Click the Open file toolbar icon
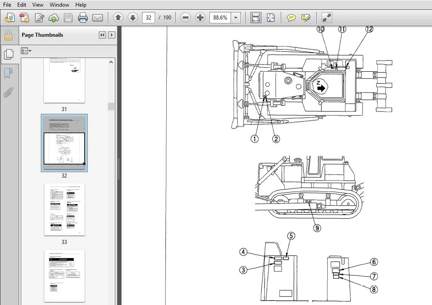This screenshot has width=432, height=305. pyautogui.click(x=10, y=18)
